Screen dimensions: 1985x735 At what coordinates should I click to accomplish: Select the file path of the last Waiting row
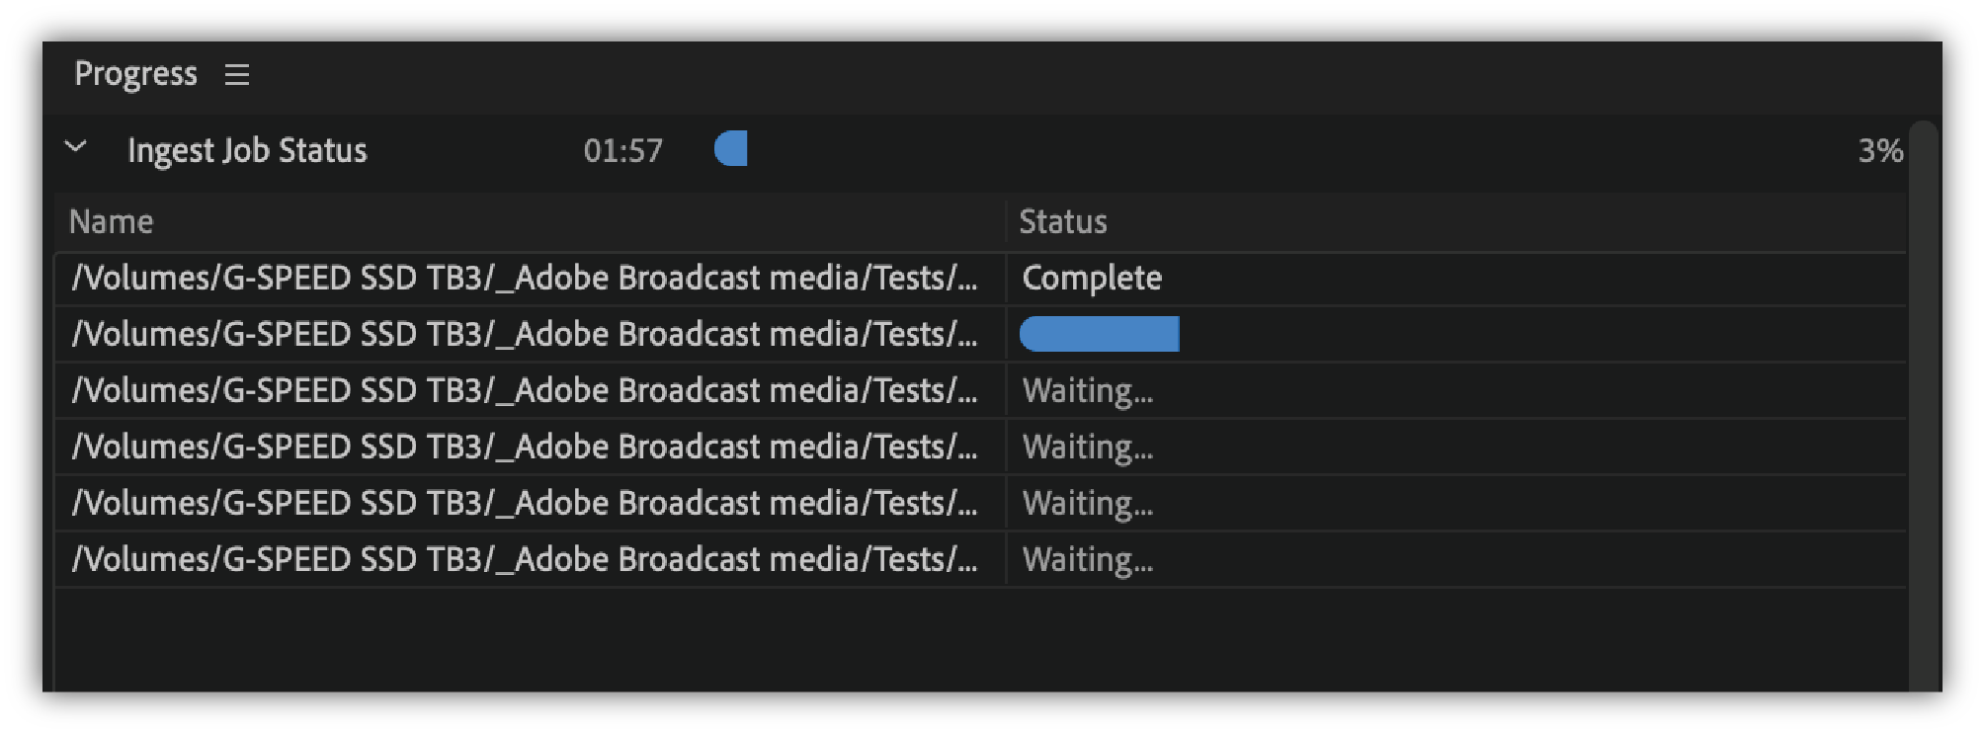pyautogui.click(x=524, y=560)
